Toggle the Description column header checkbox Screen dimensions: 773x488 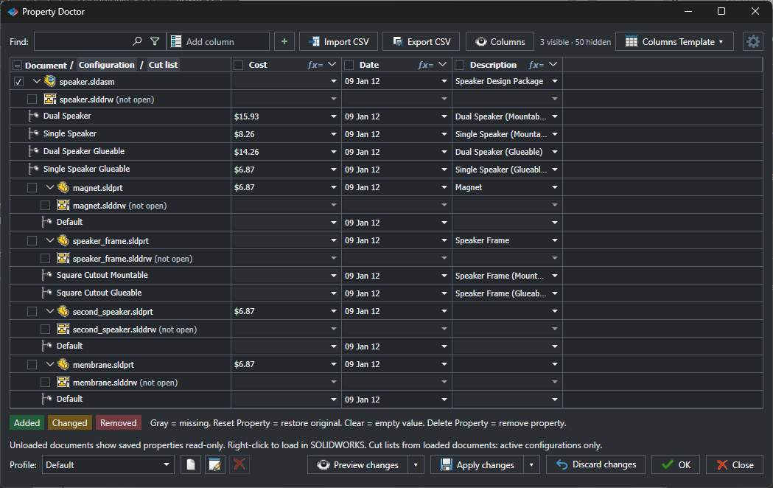click(x=460, y=65)
